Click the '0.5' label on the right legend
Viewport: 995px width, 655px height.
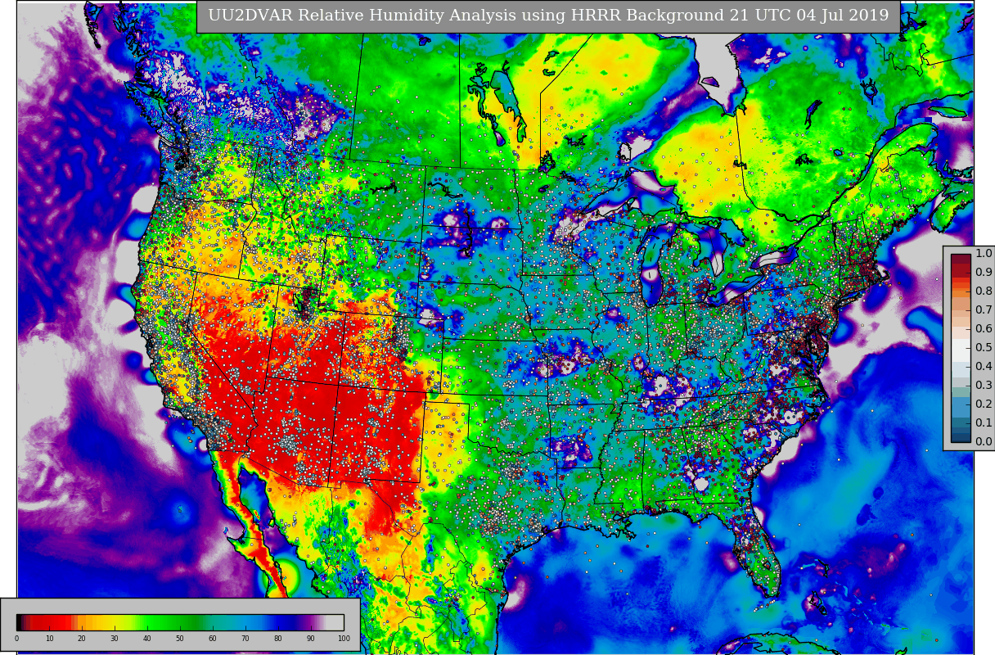(983, 347)
